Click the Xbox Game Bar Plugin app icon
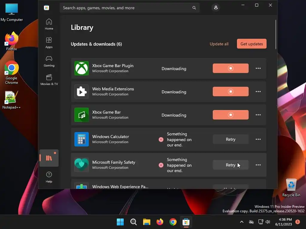 [x=82, y=68]
